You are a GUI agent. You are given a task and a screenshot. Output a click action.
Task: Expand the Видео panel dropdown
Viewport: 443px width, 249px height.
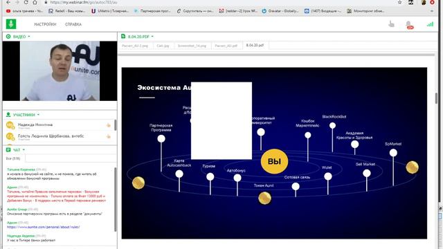29,37
